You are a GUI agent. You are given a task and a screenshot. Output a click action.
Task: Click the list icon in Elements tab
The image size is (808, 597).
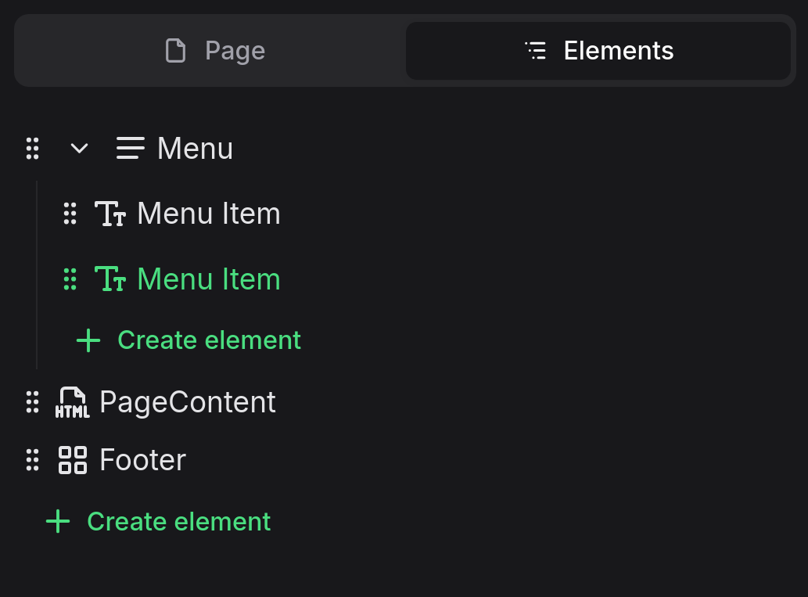[536, 51]
